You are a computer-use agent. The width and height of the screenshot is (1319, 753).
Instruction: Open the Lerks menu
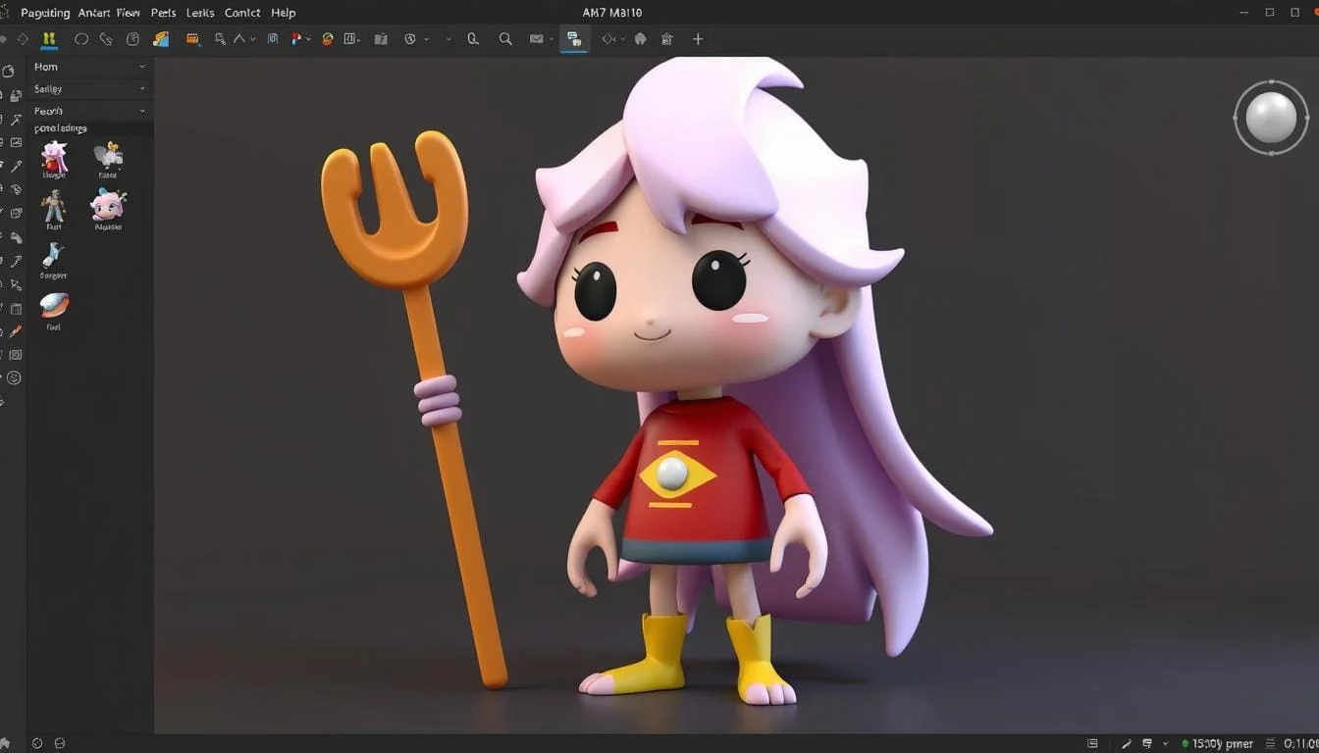click(x=200, y=13)
